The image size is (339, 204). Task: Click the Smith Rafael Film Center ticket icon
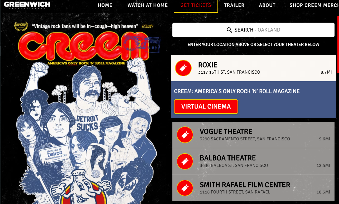(185, 188)
